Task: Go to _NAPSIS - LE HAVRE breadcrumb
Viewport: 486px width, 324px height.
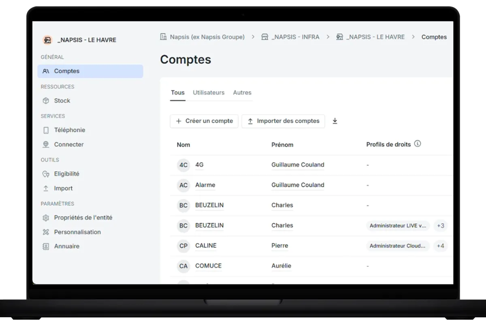Action: [x=375, y=37]
